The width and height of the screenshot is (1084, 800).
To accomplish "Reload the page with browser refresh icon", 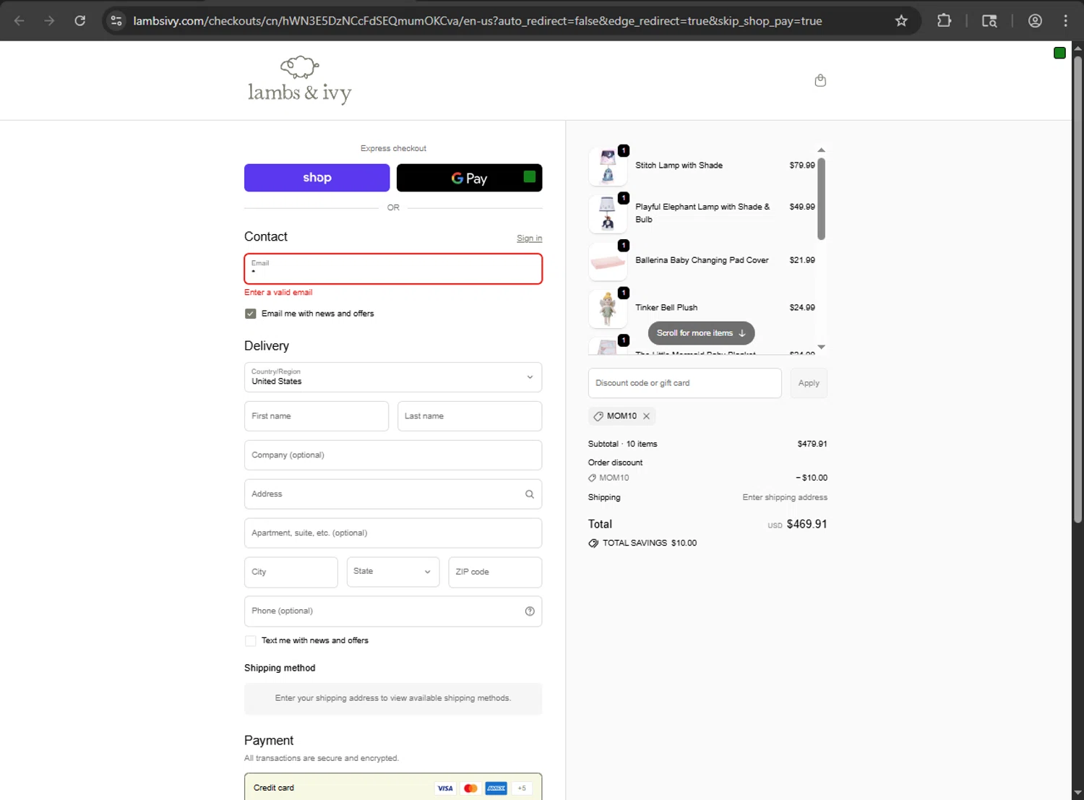I will [80, 21].
